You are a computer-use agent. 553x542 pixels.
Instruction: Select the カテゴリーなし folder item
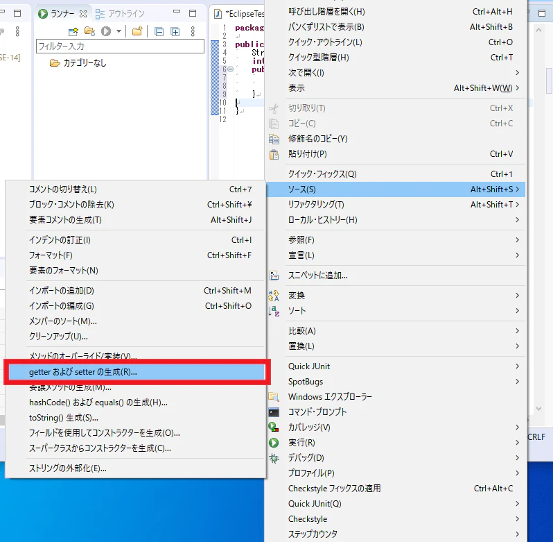(x=78, y=63)
